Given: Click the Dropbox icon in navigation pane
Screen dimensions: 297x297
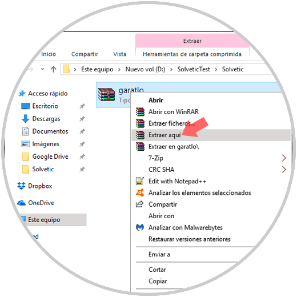Looking at the screenshot, I should [x=21, y=186].
